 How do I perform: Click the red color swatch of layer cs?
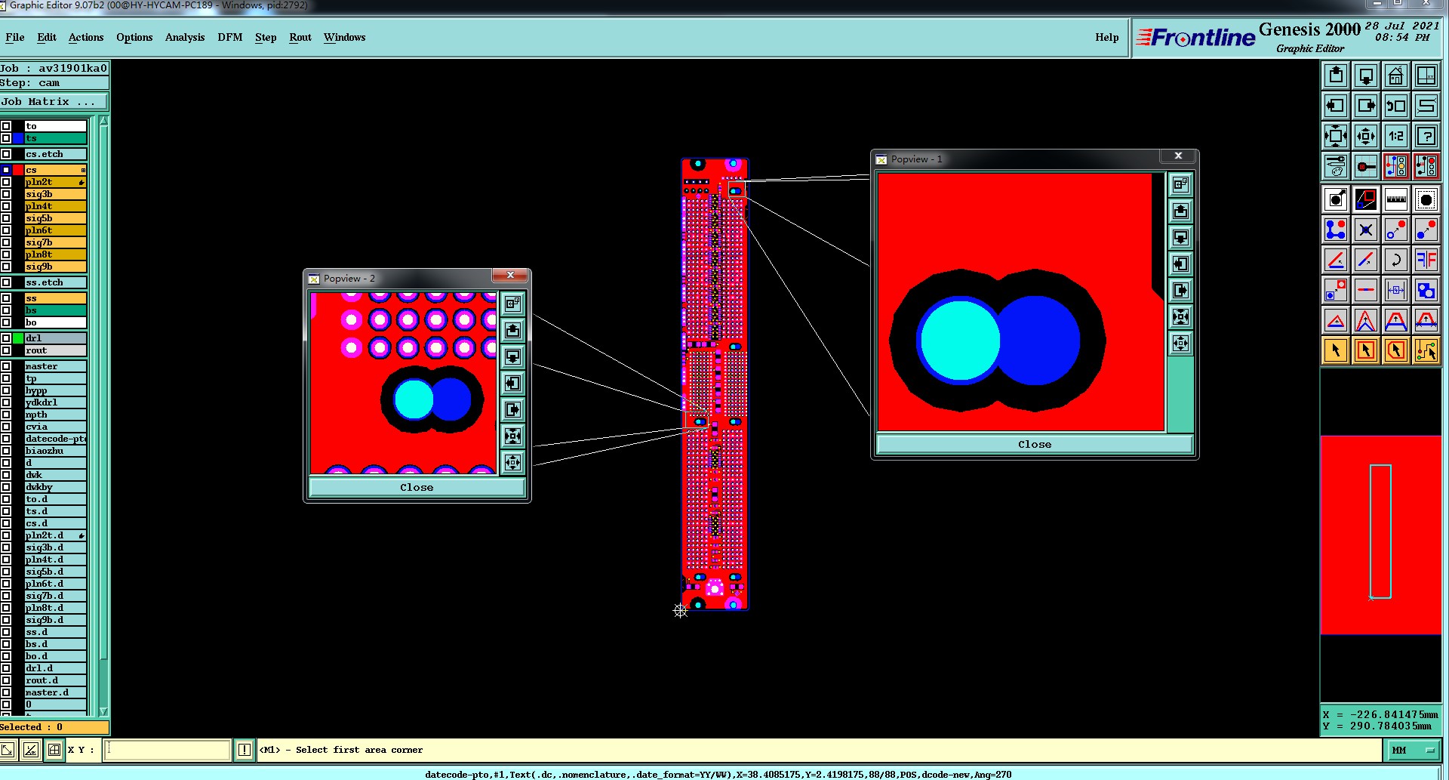point(18,170)
